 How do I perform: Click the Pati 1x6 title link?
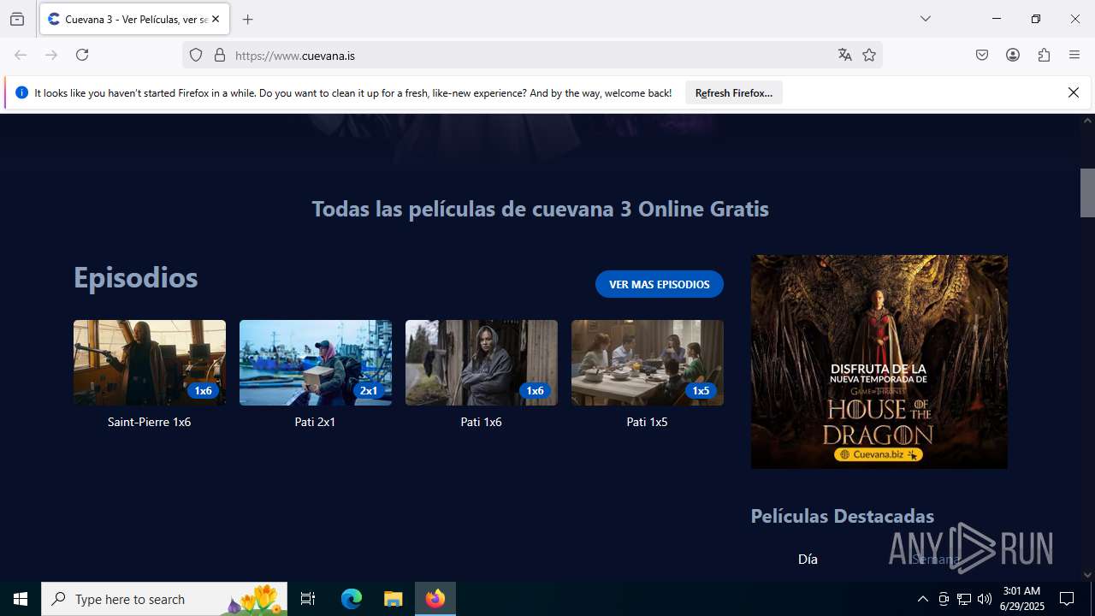click(x=482, y=422)
